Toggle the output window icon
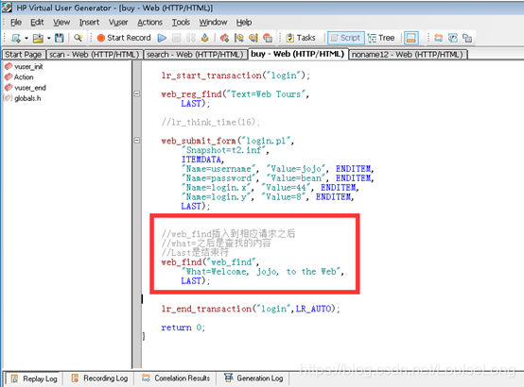Screen dimensions: 524x387 [x=411, y=38]
